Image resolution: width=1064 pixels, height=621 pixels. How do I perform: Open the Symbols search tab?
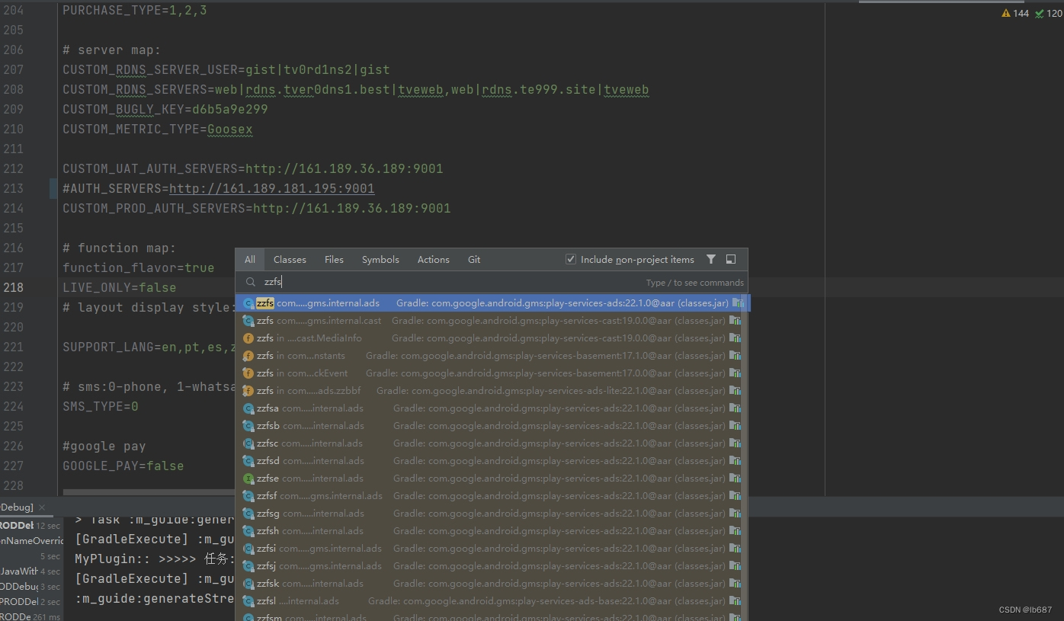tap(380, 260)
